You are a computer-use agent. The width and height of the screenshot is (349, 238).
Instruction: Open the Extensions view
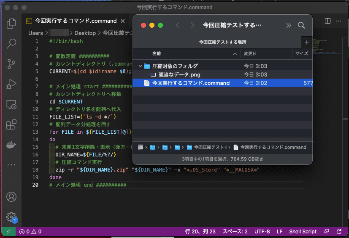(x=11, y=124)
